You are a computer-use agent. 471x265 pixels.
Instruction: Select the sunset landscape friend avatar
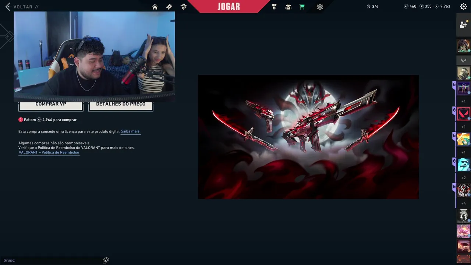(463, 246)
